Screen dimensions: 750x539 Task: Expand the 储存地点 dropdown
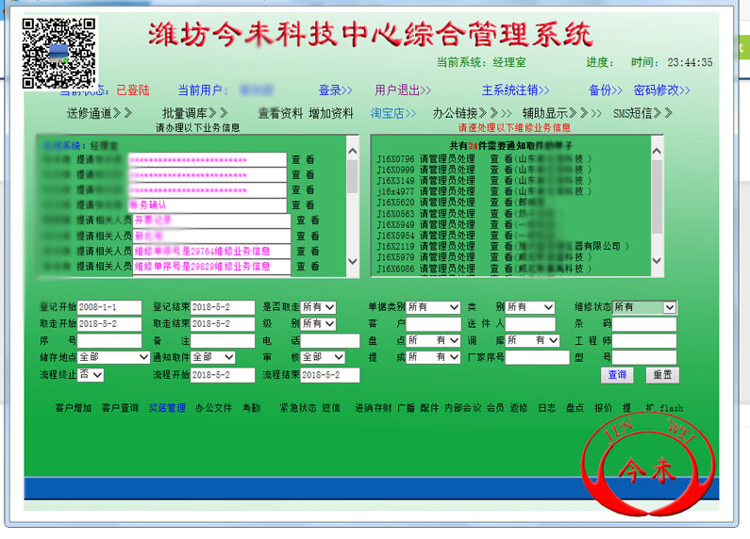[113, 358]
